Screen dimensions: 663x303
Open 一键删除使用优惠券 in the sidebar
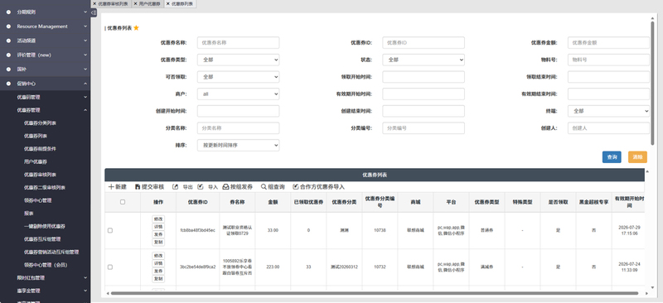[45, 226]
